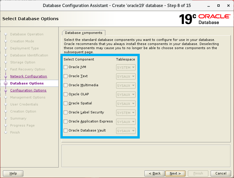This screenshot has height=178, width=234.
Task: Click the Oracle 19c Database logo
Action: (x=205, y=19)
